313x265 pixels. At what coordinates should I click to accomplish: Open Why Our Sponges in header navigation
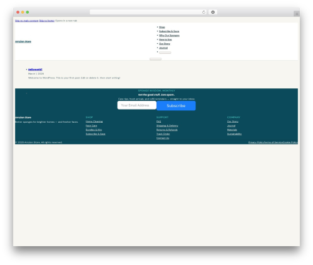click(x=169, y=36)
